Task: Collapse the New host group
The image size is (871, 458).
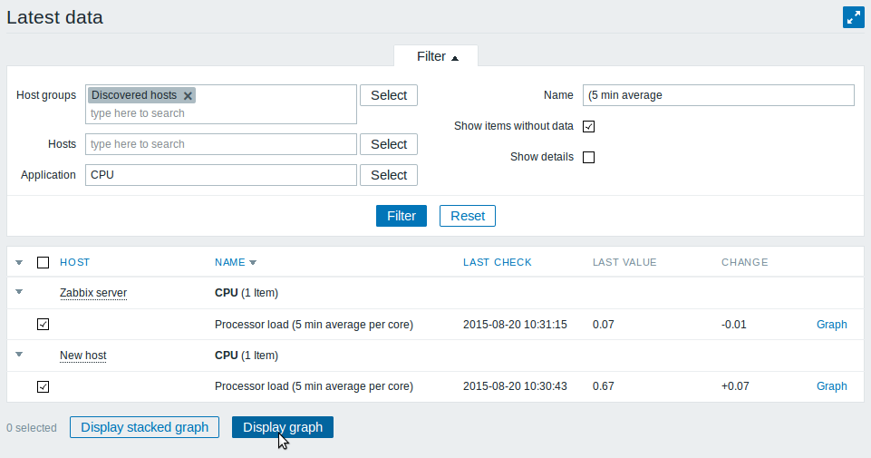Action: click(19, 354)
